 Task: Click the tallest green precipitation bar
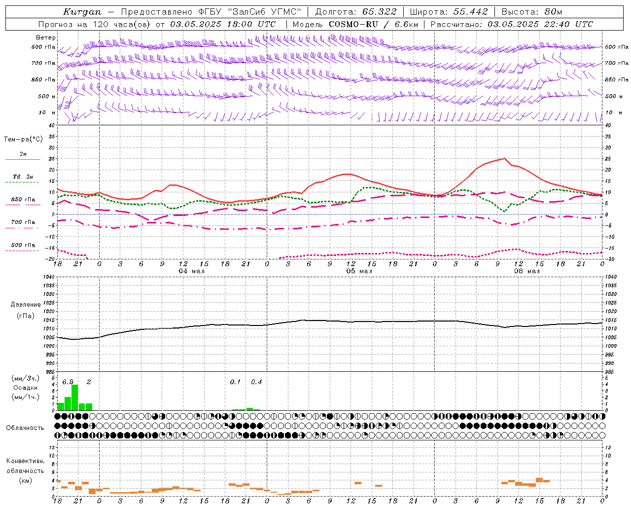(75, 397)
